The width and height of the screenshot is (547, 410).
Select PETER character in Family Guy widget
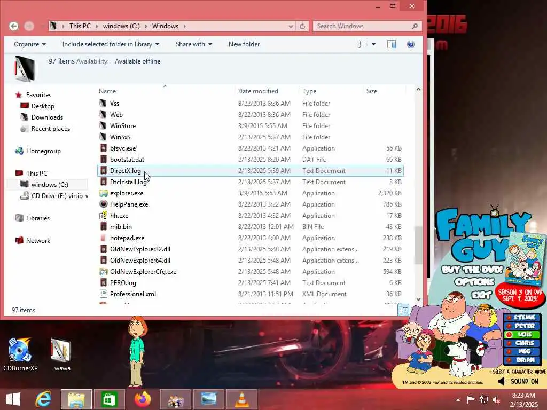tap(521, 326)
